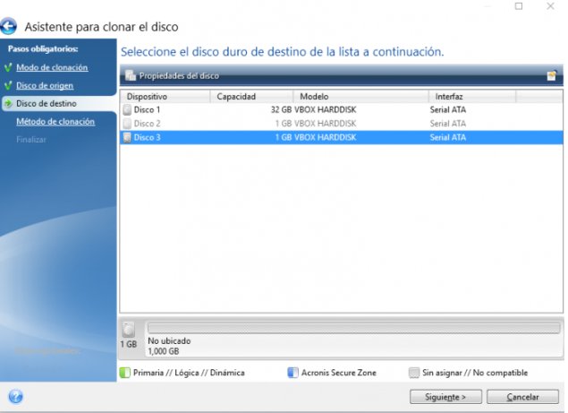
Task: Open the help question mark icon
Action: pyautogui.click(x=15, y=396)
